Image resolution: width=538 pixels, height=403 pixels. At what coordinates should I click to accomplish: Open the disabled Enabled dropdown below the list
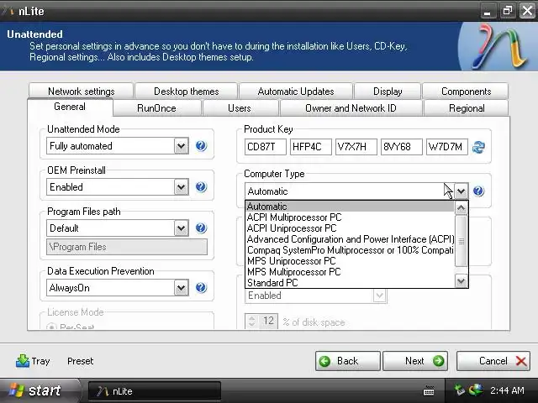(379, 296)
